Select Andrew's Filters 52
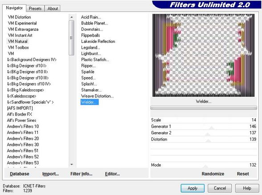262x195 pixels. click(x=23, y=157)
